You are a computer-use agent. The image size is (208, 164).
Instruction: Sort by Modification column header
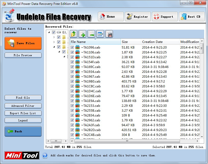[190, 42]
